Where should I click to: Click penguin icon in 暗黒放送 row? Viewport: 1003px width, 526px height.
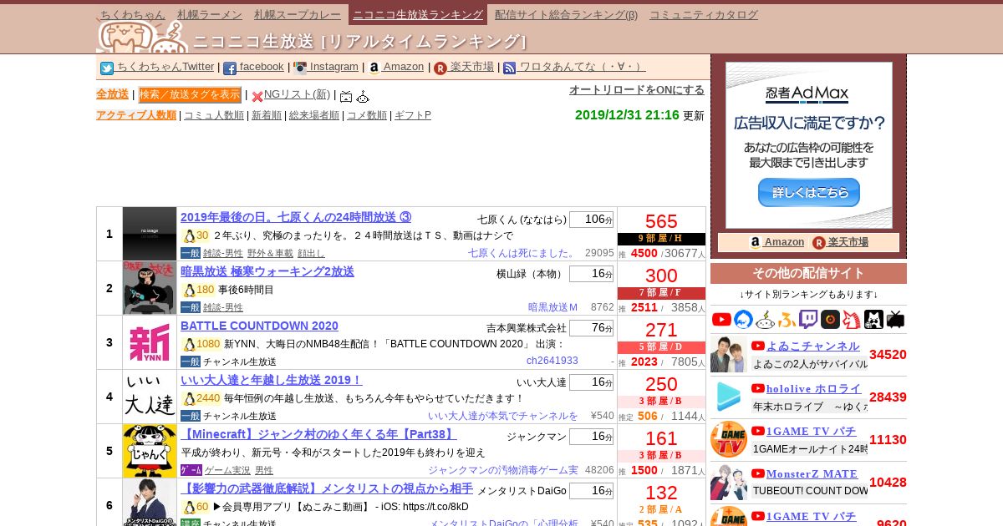(189, 291)
